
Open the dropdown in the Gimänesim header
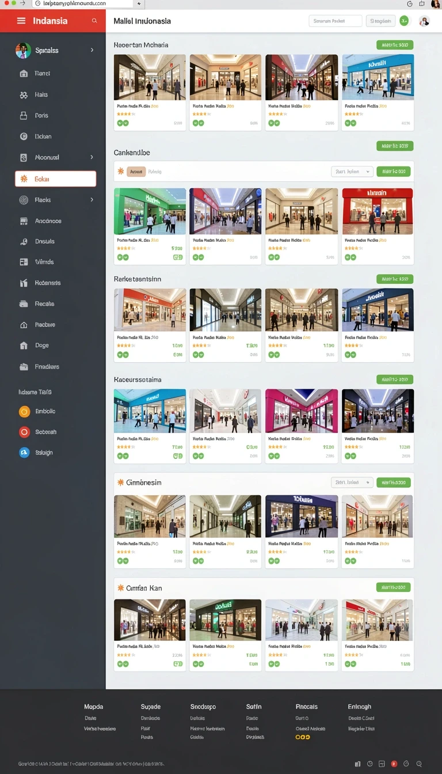click(x=352, y=482)
